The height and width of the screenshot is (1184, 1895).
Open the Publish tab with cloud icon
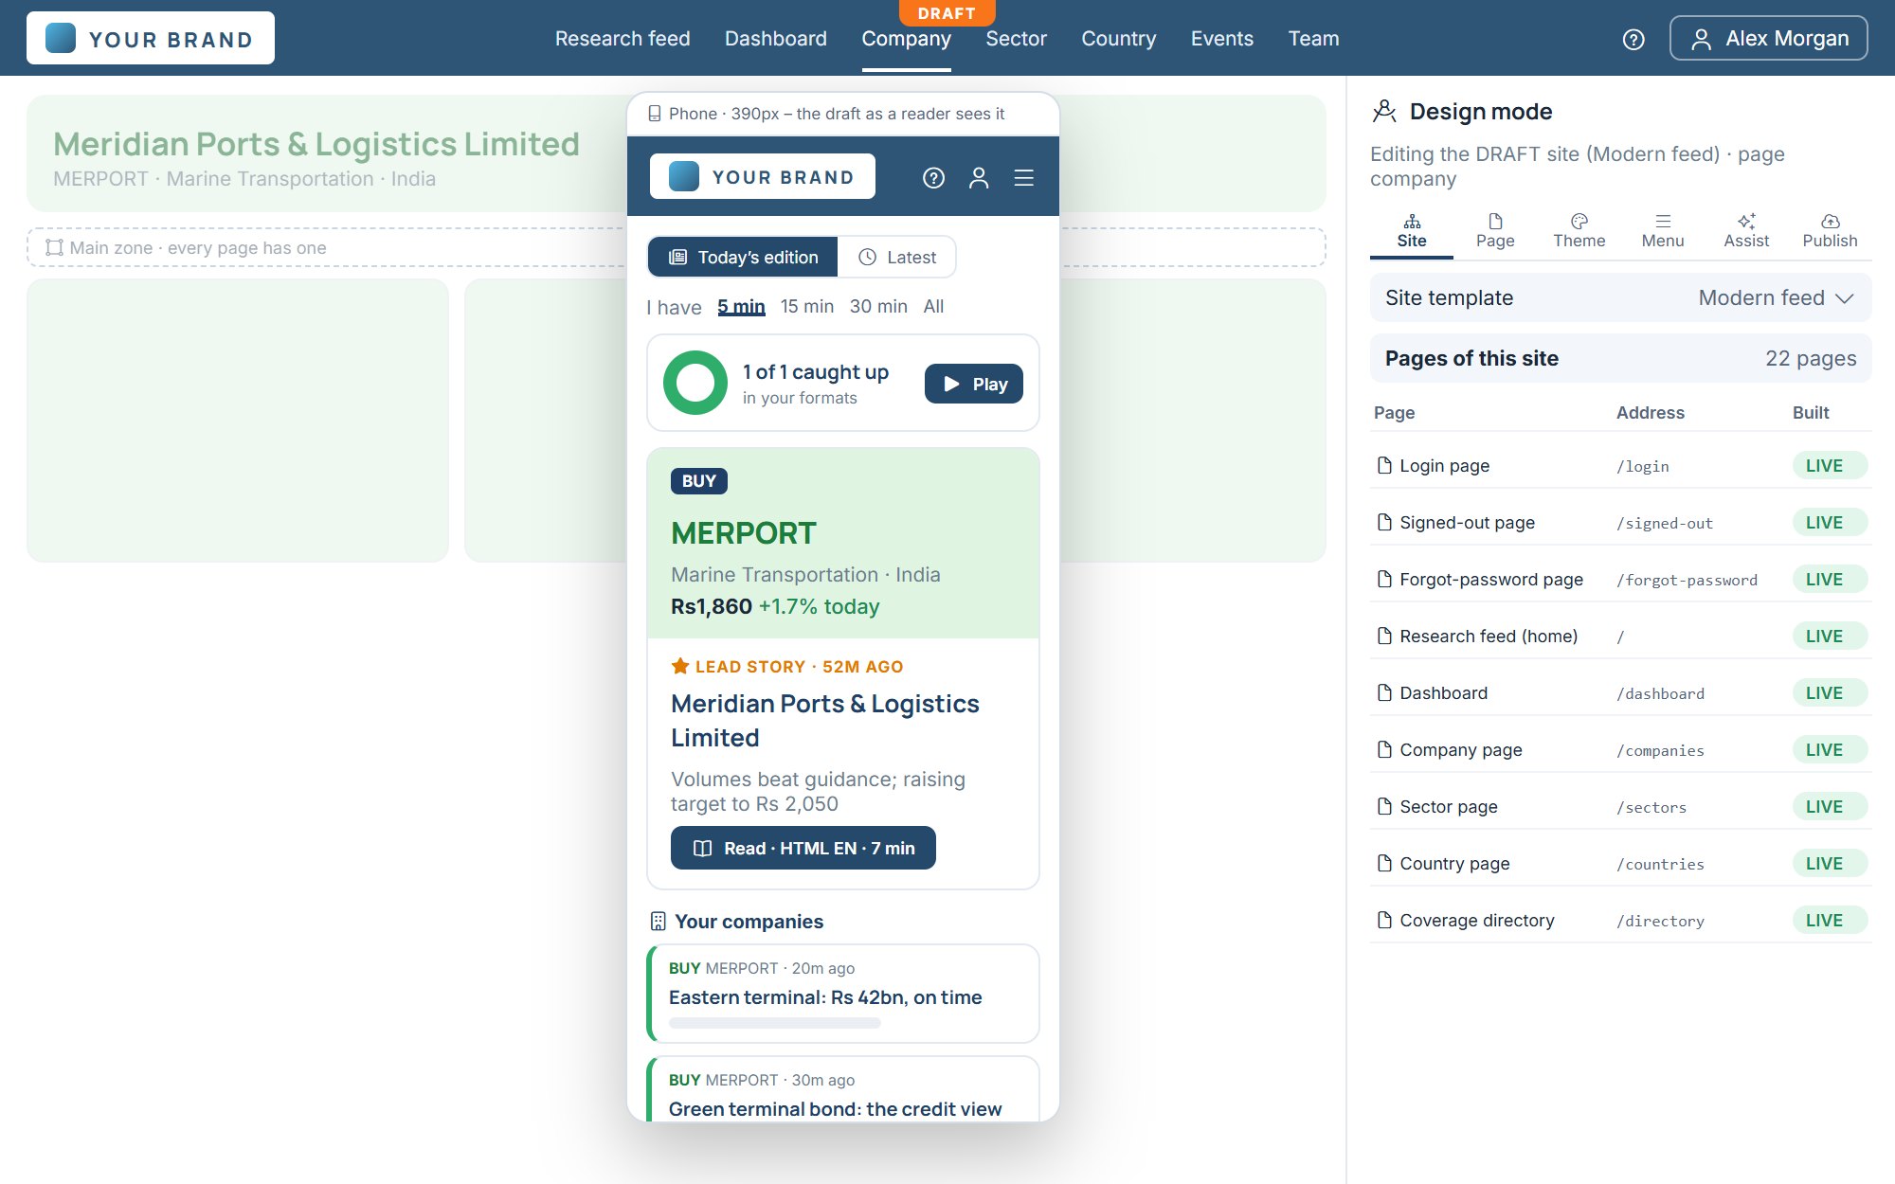click(x=1830, y=232)
